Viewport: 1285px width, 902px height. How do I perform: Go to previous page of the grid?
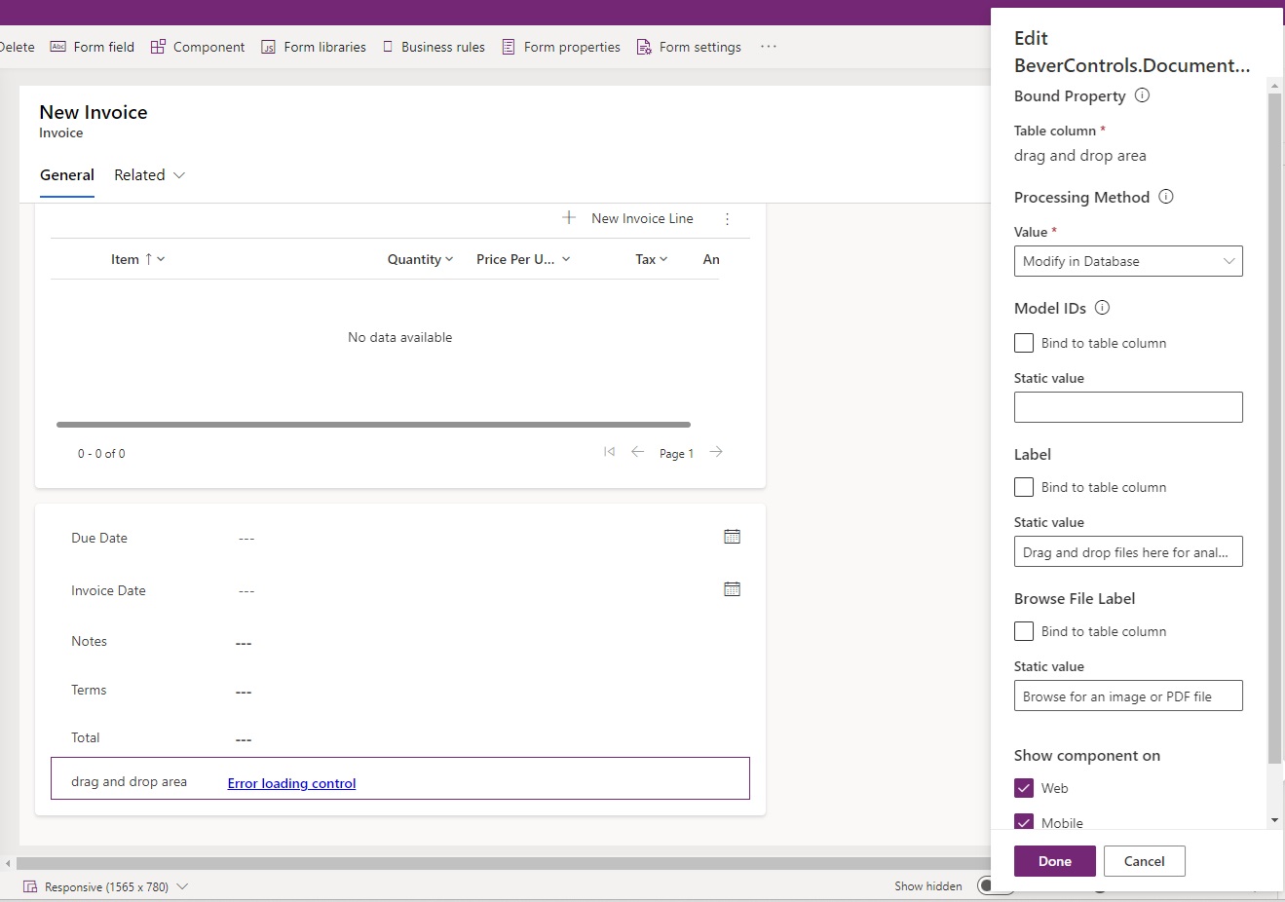(638, 452)
